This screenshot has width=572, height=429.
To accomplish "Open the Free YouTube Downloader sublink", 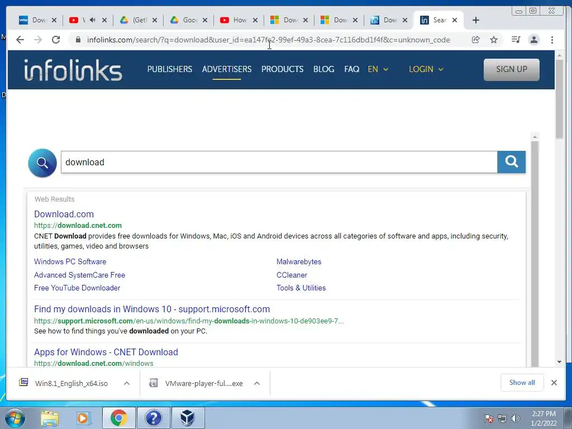I will 77,288.
